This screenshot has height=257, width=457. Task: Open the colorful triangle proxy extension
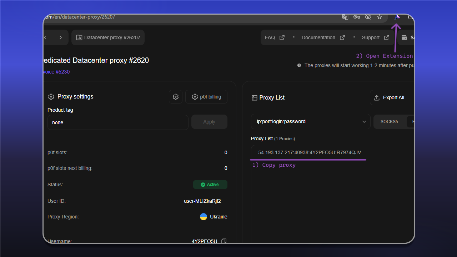pos(397,17)
